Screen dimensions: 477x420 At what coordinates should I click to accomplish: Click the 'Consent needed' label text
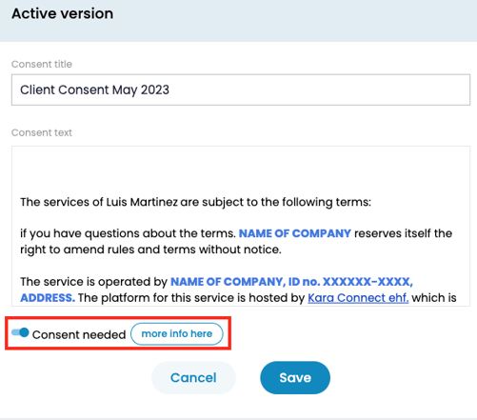(79, 334)
